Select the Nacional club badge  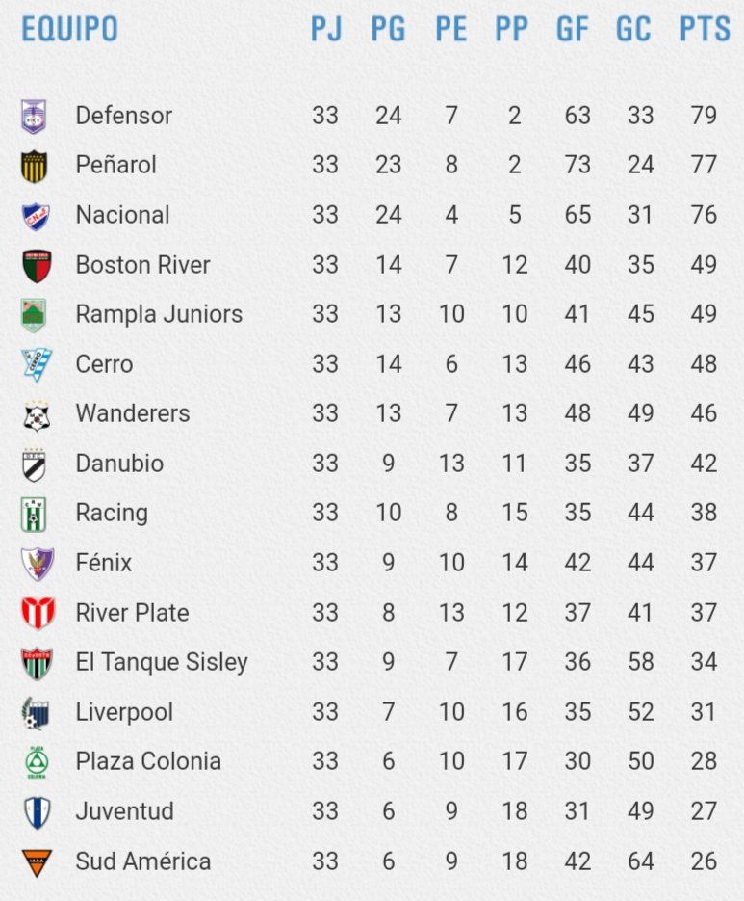coord(36,216)
